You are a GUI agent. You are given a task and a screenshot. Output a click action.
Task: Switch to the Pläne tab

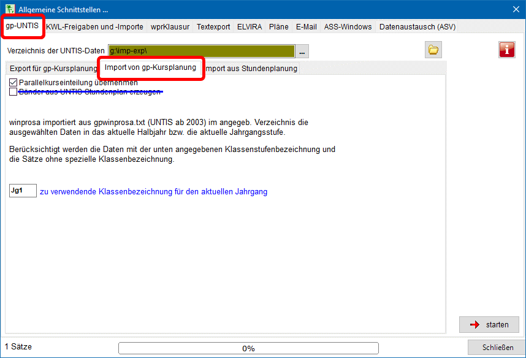pyautogui.click(x=278, y=27)
